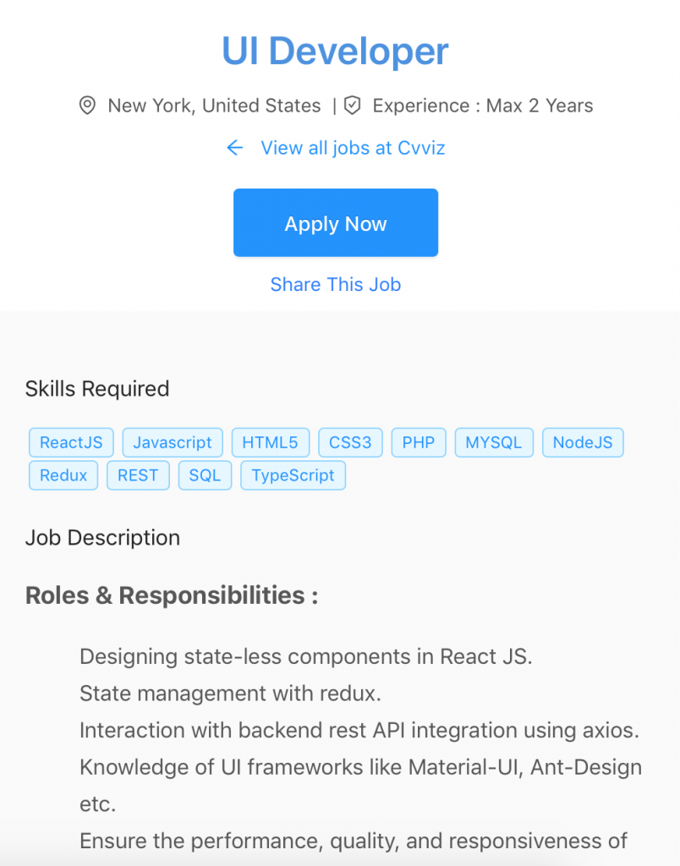Click the Roles & Responsibilities heading
The width and height of the screenshot is (680, 866).
170,595
